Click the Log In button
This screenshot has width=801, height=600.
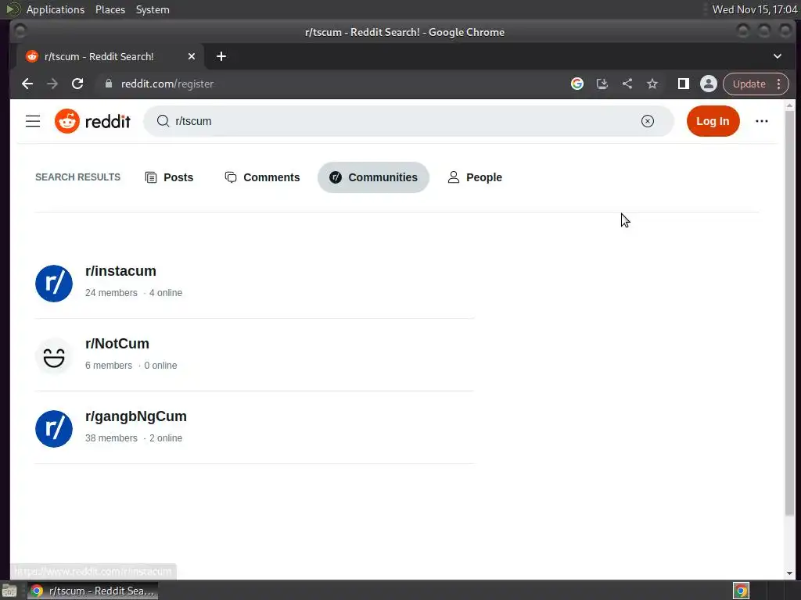point(713,121)
